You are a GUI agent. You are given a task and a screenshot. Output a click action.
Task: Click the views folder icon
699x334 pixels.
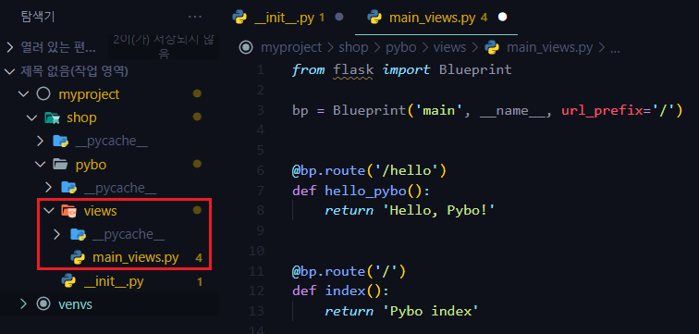click(x=68, y=210)
